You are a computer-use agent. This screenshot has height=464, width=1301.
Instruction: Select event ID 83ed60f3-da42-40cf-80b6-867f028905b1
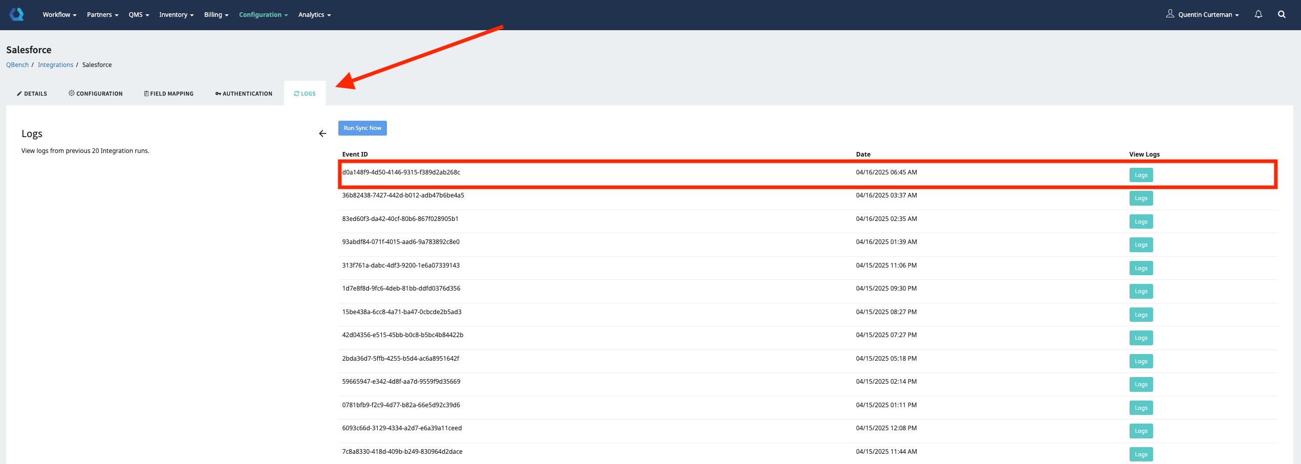click(400, 219)
